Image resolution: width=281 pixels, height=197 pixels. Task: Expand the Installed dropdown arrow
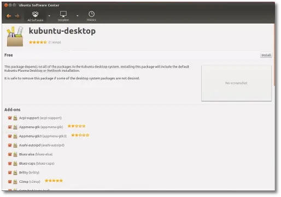pos(77,16)
